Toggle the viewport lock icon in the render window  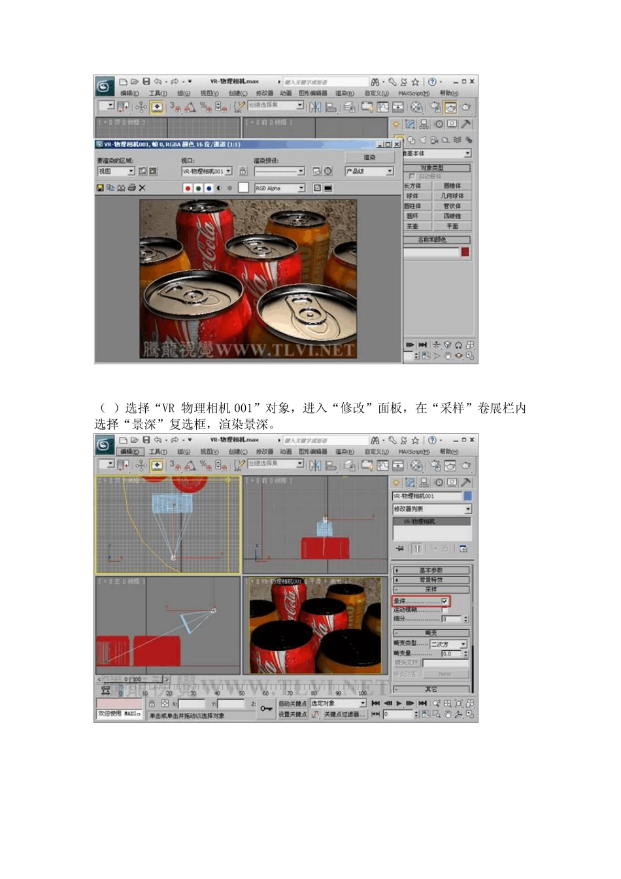(243, 171)
